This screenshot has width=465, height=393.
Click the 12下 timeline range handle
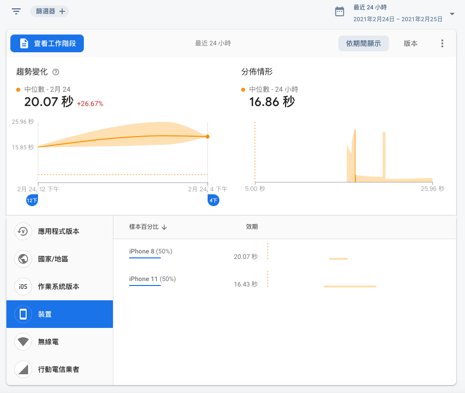[32, 201]
